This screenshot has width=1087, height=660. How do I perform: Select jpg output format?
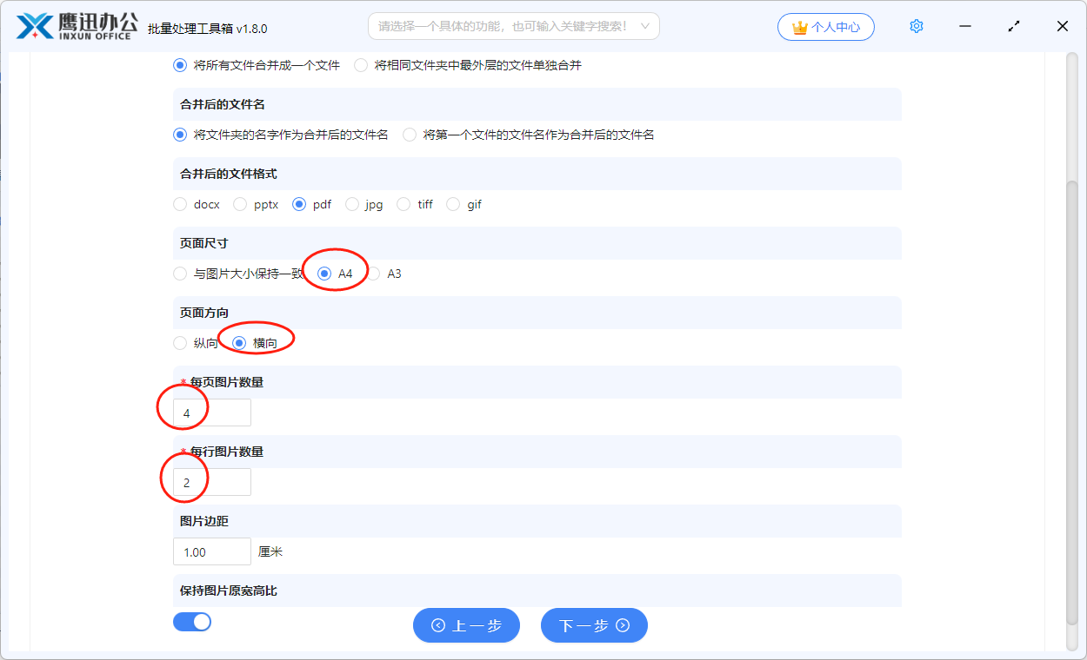364,204
